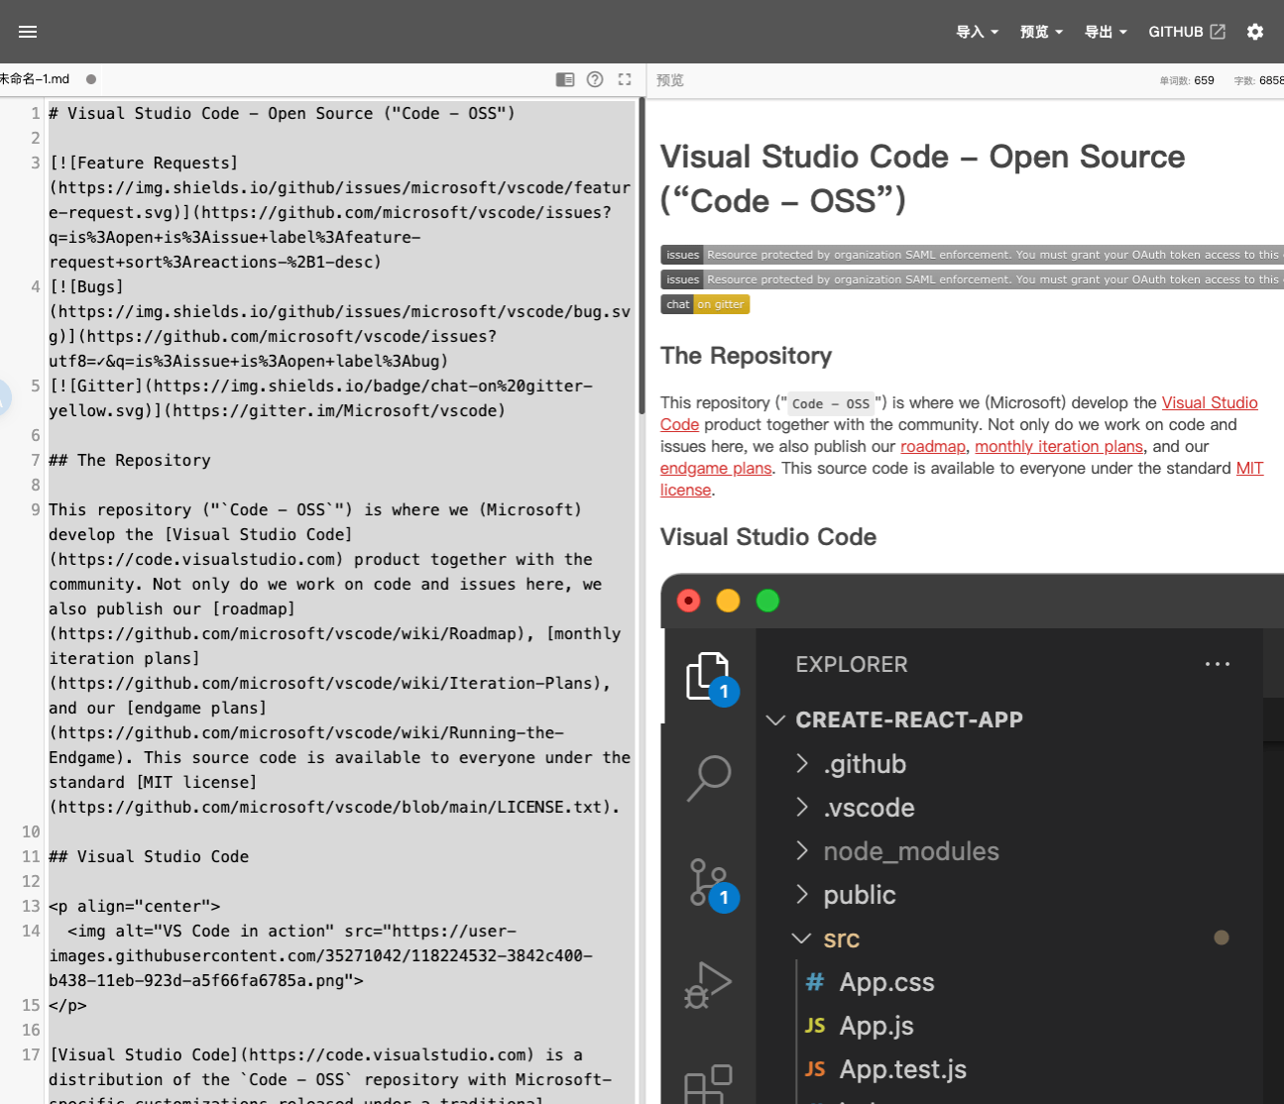Open the 预览 preview dropdown
Viewport: 1284px width, 1104px height.
point(1041,32)
